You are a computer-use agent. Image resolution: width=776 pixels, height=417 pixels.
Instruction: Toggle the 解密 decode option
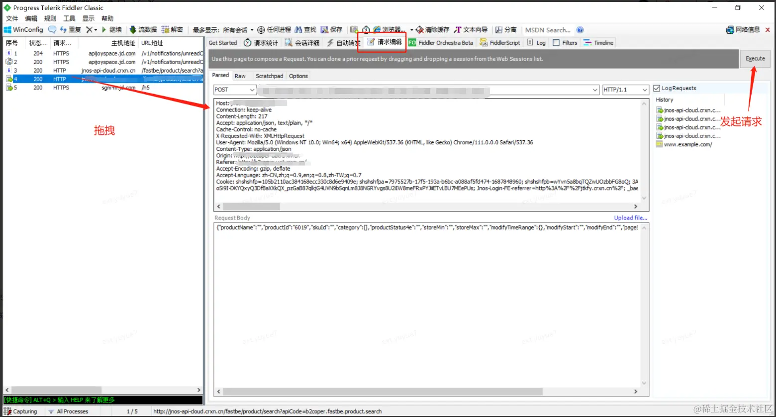click(x=172, y=30)
